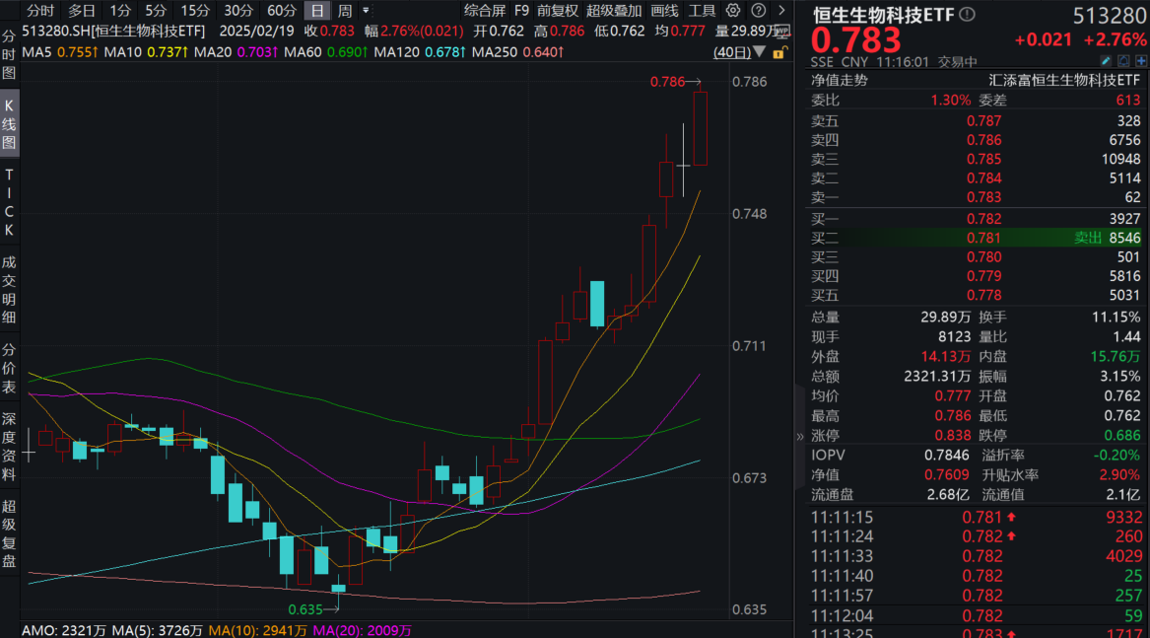Viewport: 1150px width, 638px height.
Task: Switch to 分时图 side tab
Action: [x=10, y=52]
